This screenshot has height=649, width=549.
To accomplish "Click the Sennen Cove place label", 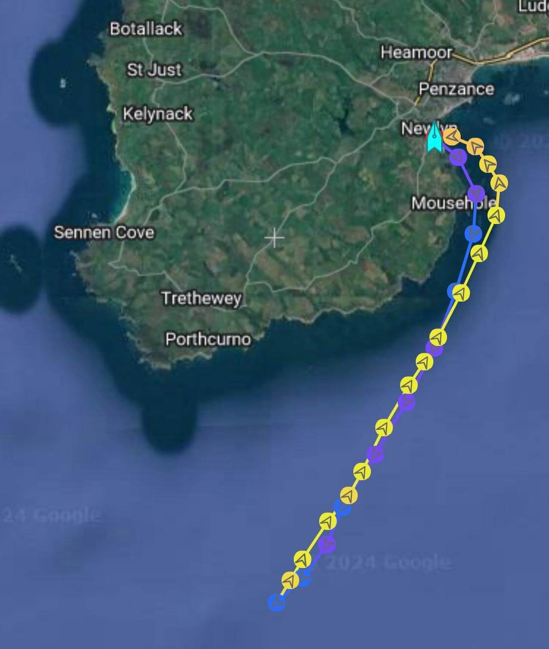I will 104,232.
